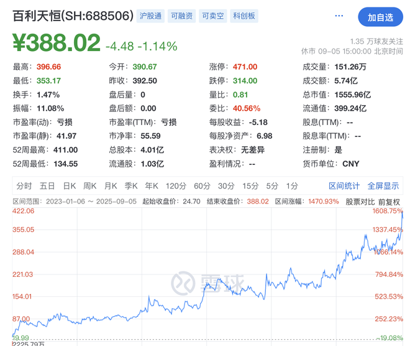Click the 科创板 tag
410x346 pixels.
point(244,17)
